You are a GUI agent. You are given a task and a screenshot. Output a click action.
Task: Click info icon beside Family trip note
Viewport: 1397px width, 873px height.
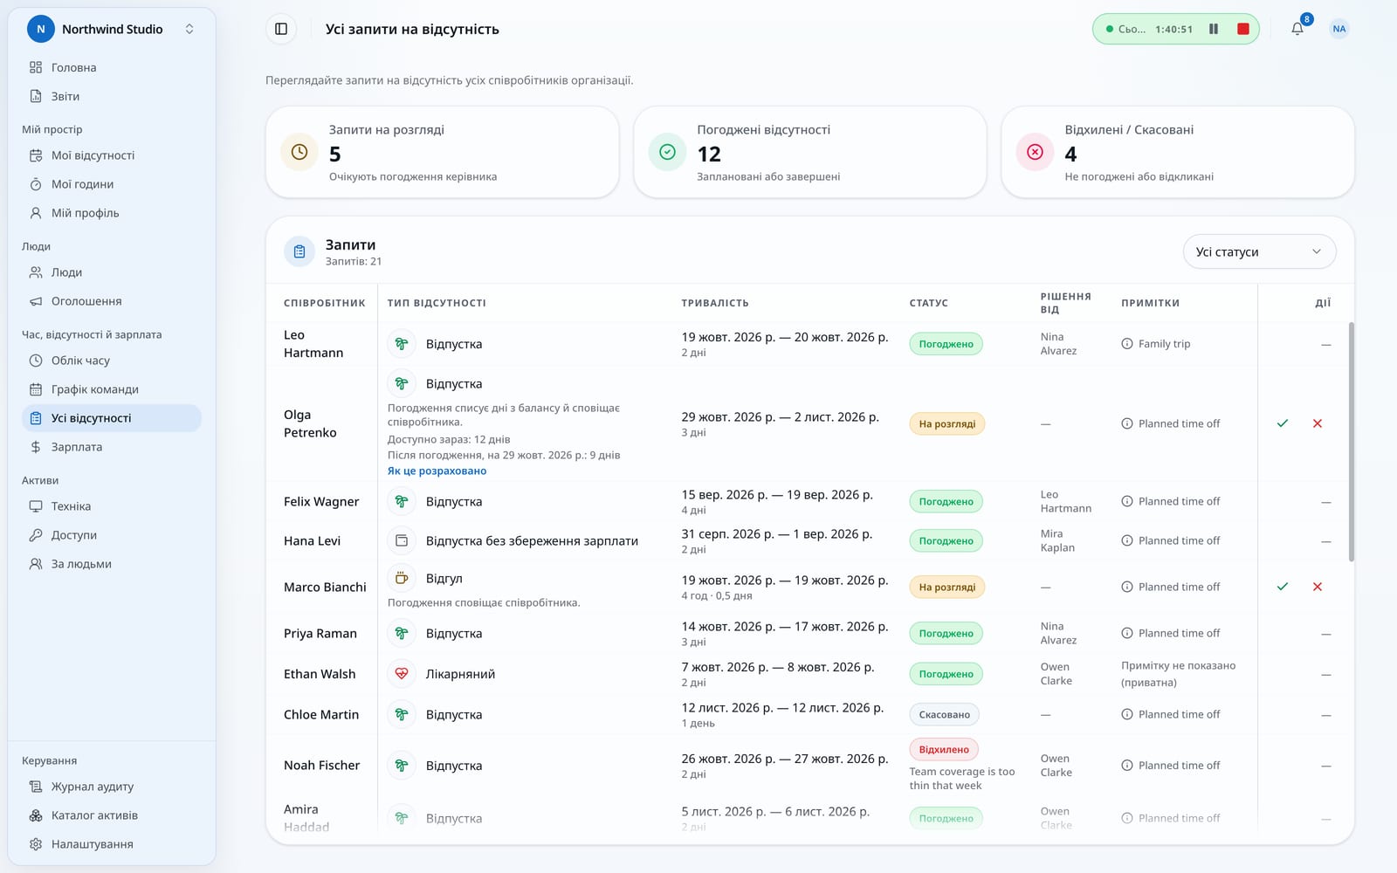1127,344
